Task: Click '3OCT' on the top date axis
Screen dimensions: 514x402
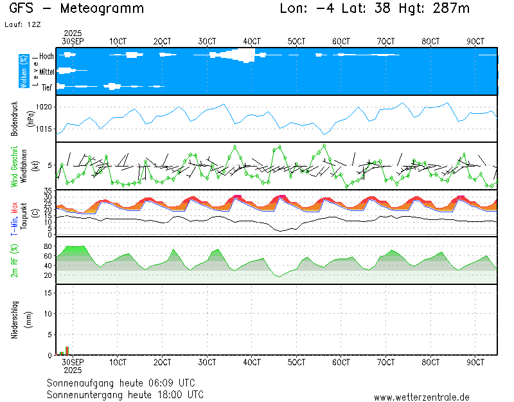Action: click(x=207, y=41)
